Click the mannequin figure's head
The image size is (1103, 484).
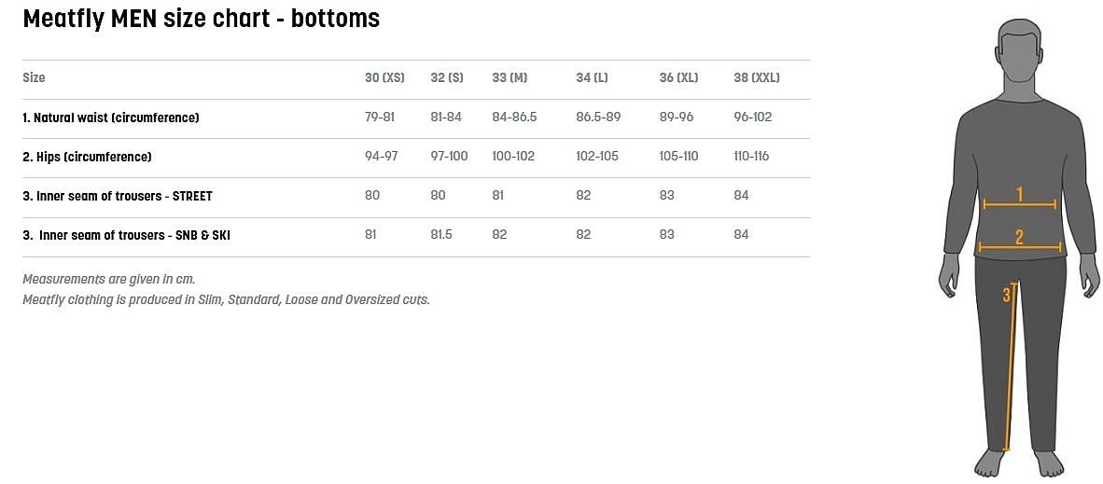pyautogui.click(x=1018, y=56)
